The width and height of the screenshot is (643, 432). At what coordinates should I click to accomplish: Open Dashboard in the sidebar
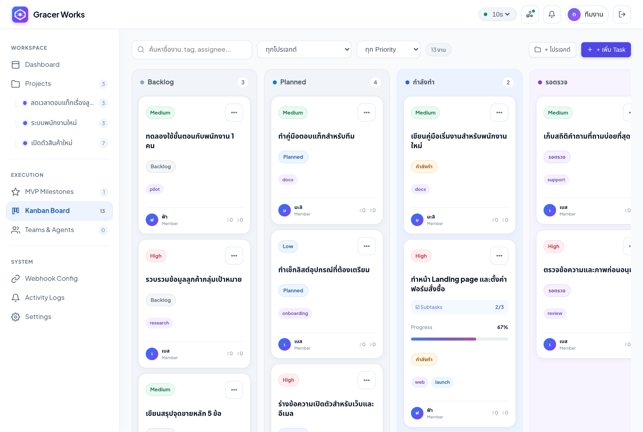(60, 65)
